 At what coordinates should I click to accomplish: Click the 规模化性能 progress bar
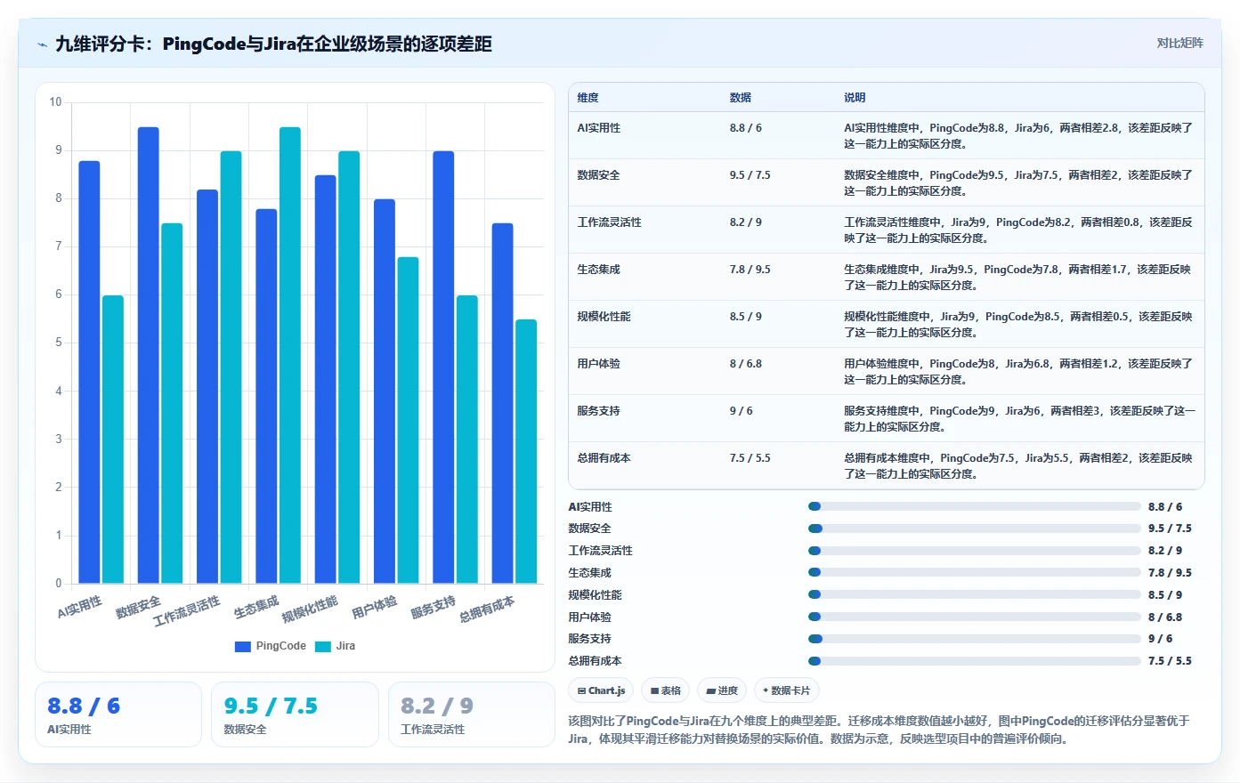974,594
